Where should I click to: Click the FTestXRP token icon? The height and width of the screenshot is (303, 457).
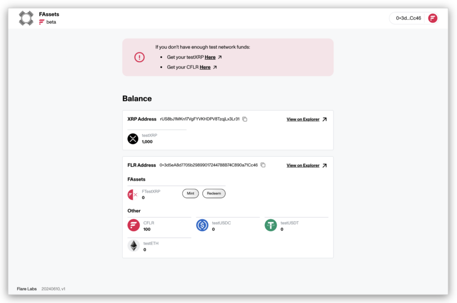[133, 195]
